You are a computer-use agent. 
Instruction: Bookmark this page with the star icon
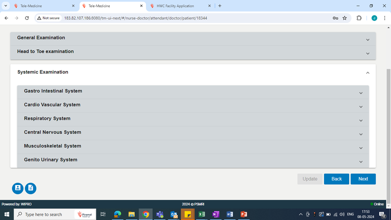[344, 18]
